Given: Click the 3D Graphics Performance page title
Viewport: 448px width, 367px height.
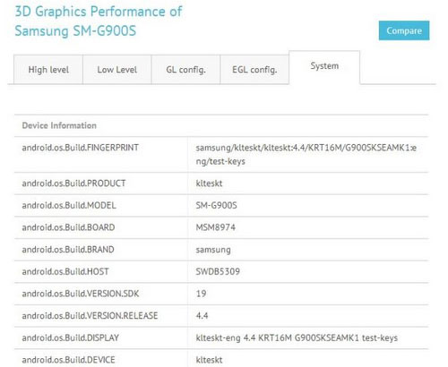Looking at the screenshot, I should click(99, 21).
